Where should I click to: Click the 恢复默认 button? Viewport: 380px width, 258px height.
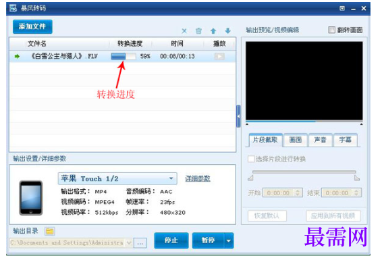point(267,215)
